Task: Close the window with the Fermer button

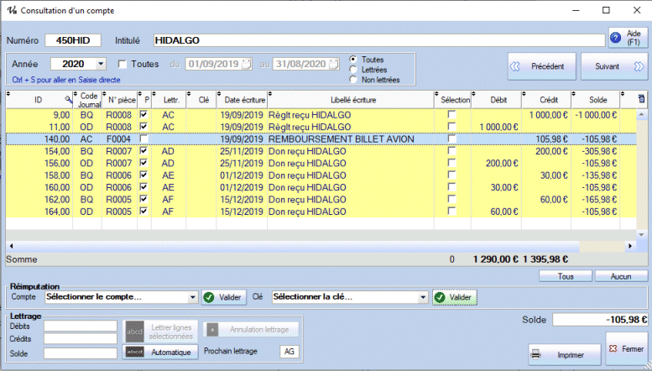Action: pos(626,348)
